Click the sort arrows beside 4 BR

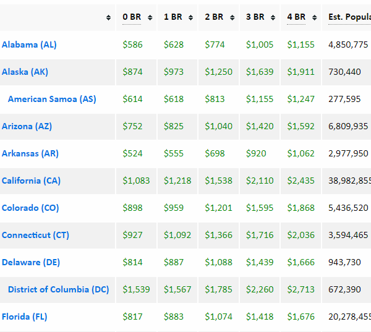click(x=315, y=17)
